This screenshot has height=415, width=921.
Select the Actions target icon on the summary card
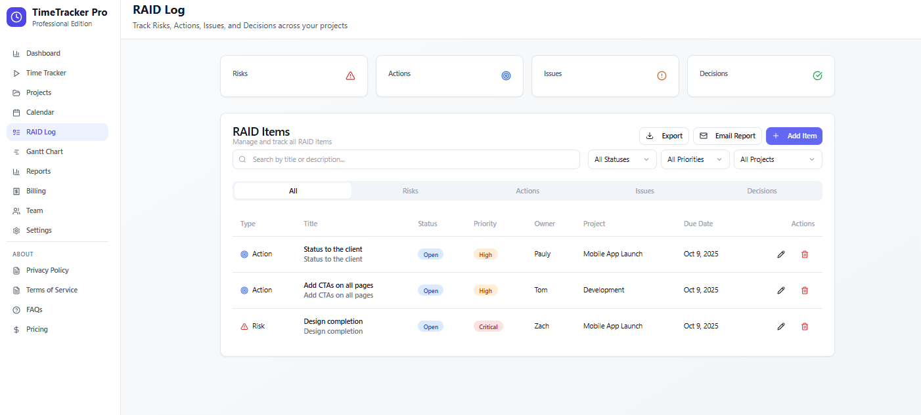coord(506,75)
